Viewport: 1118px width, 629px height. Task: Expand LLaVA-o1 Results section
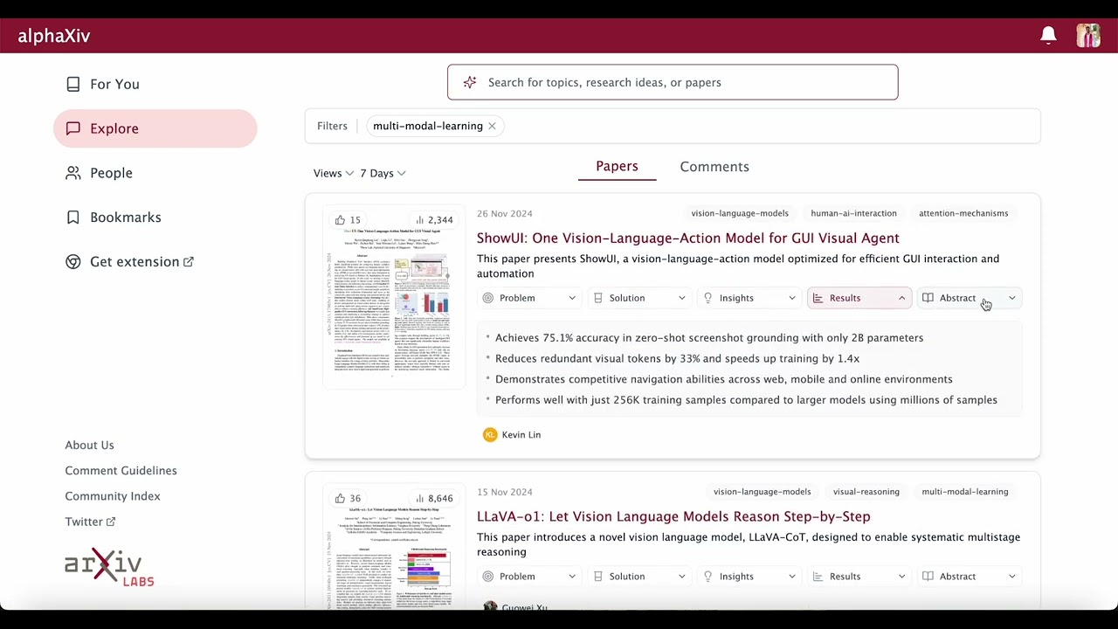tap(859, 577)
